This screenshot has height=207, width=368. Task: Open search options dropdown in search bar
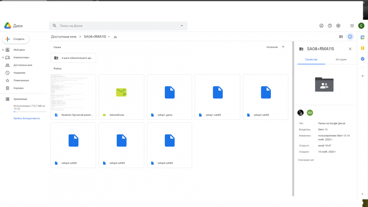pyautogui.click(x=182, y=26)
